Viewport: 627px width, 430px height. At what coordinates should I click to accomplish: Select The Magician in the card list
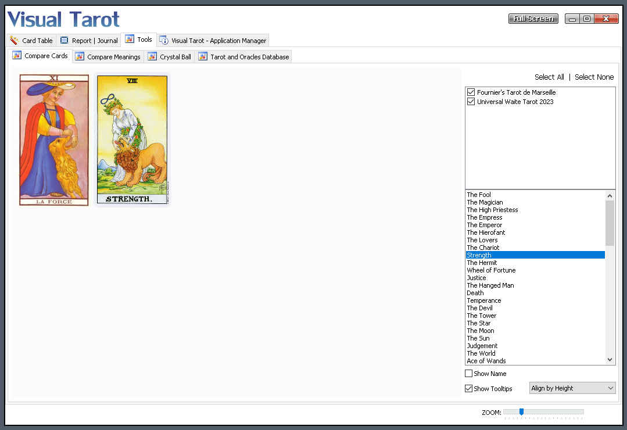pyautogui.click(x=535, y=202)
